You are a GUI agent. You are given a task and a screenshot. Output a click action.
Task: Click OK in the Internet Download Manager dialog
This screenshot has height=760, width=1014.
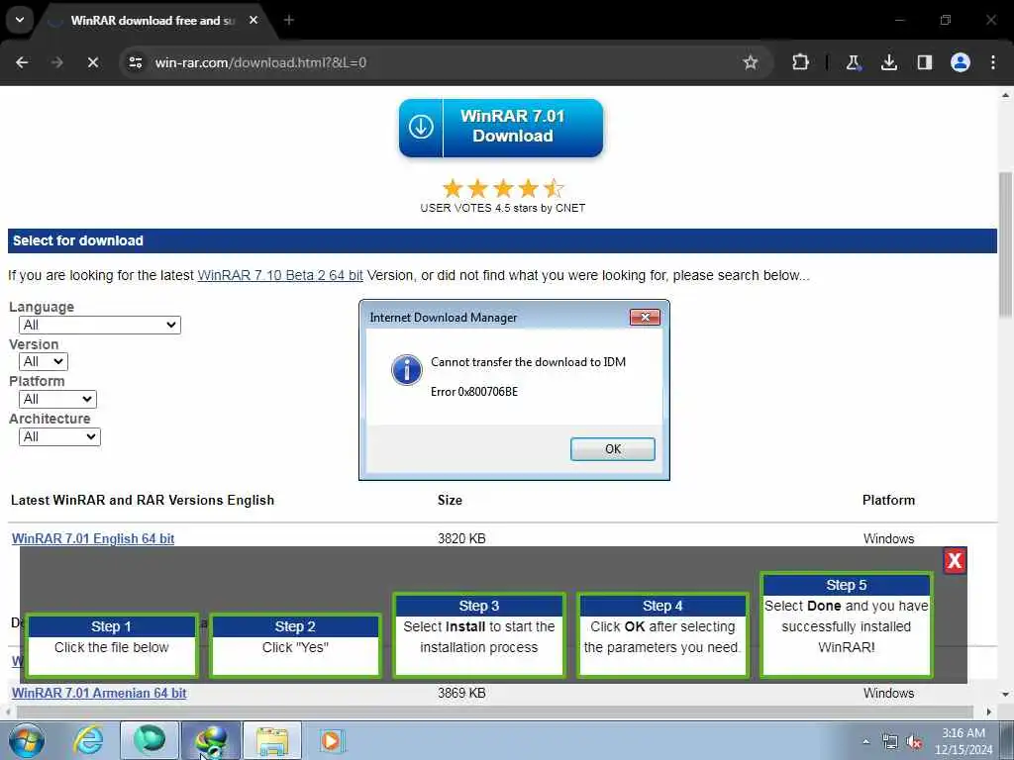coord(612,449)
